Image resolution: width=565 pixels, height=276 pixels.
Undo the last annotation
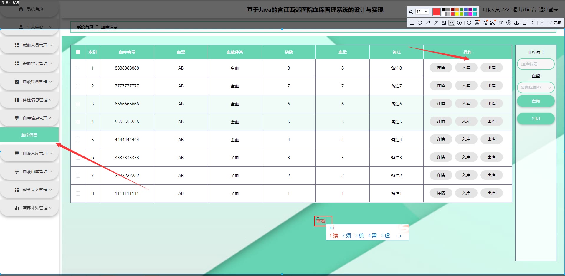point(469,23)
